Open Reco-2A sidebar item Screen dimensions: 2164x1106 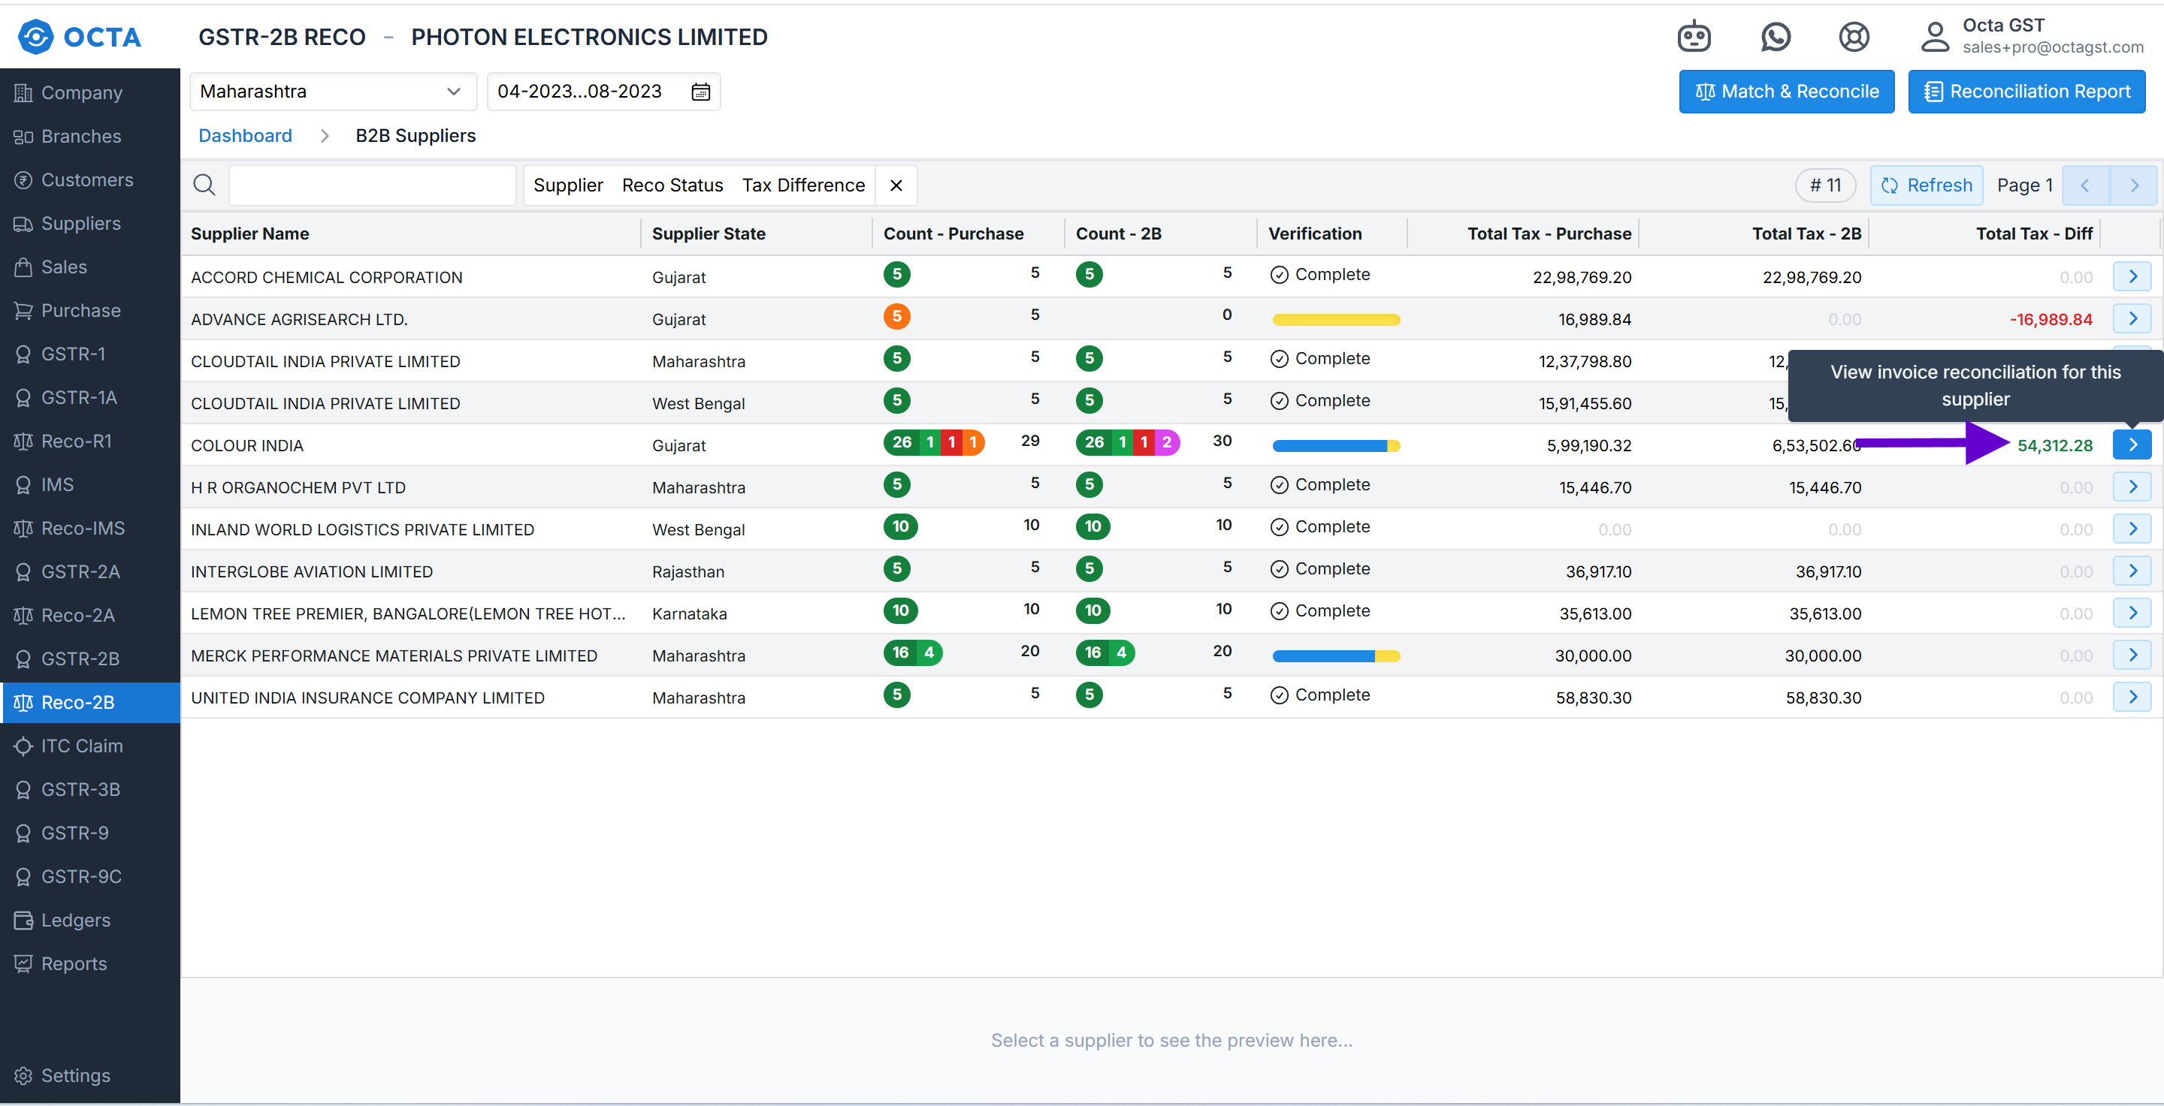77,615
